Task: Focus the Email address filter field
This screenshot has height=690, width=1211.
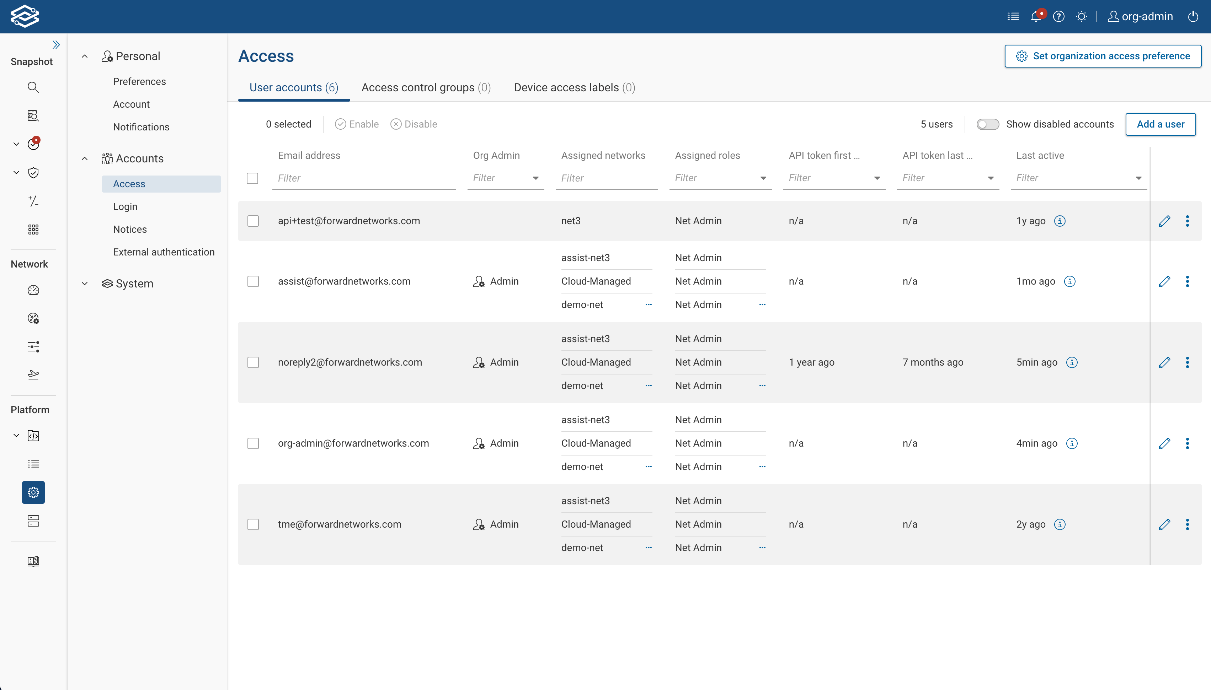Action: 364,178
